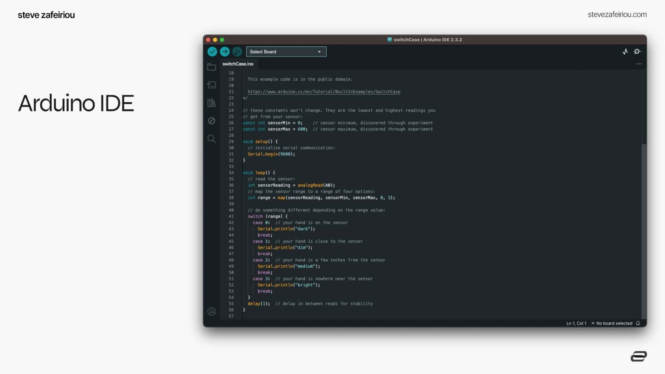
Task: Open the ellipsis overflow menu above the editor
Action: (639, 64)
